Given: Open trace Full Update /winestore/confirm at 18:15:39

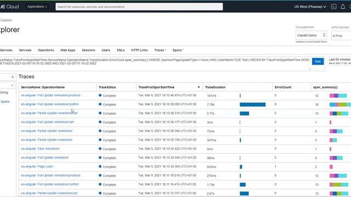Looking at the screenshot, I should pos(50,105).
